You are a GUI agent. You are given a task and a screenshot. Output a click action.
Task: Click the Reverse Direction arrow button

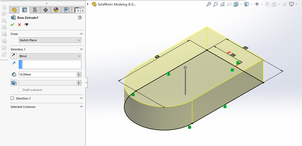click(x=14, y=56)
